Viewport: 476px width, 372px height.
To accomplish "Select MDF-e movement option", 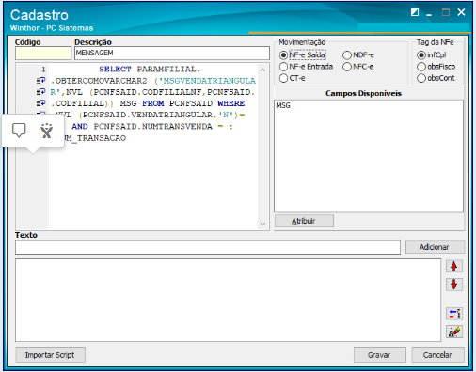I will [x=358, y=55].
